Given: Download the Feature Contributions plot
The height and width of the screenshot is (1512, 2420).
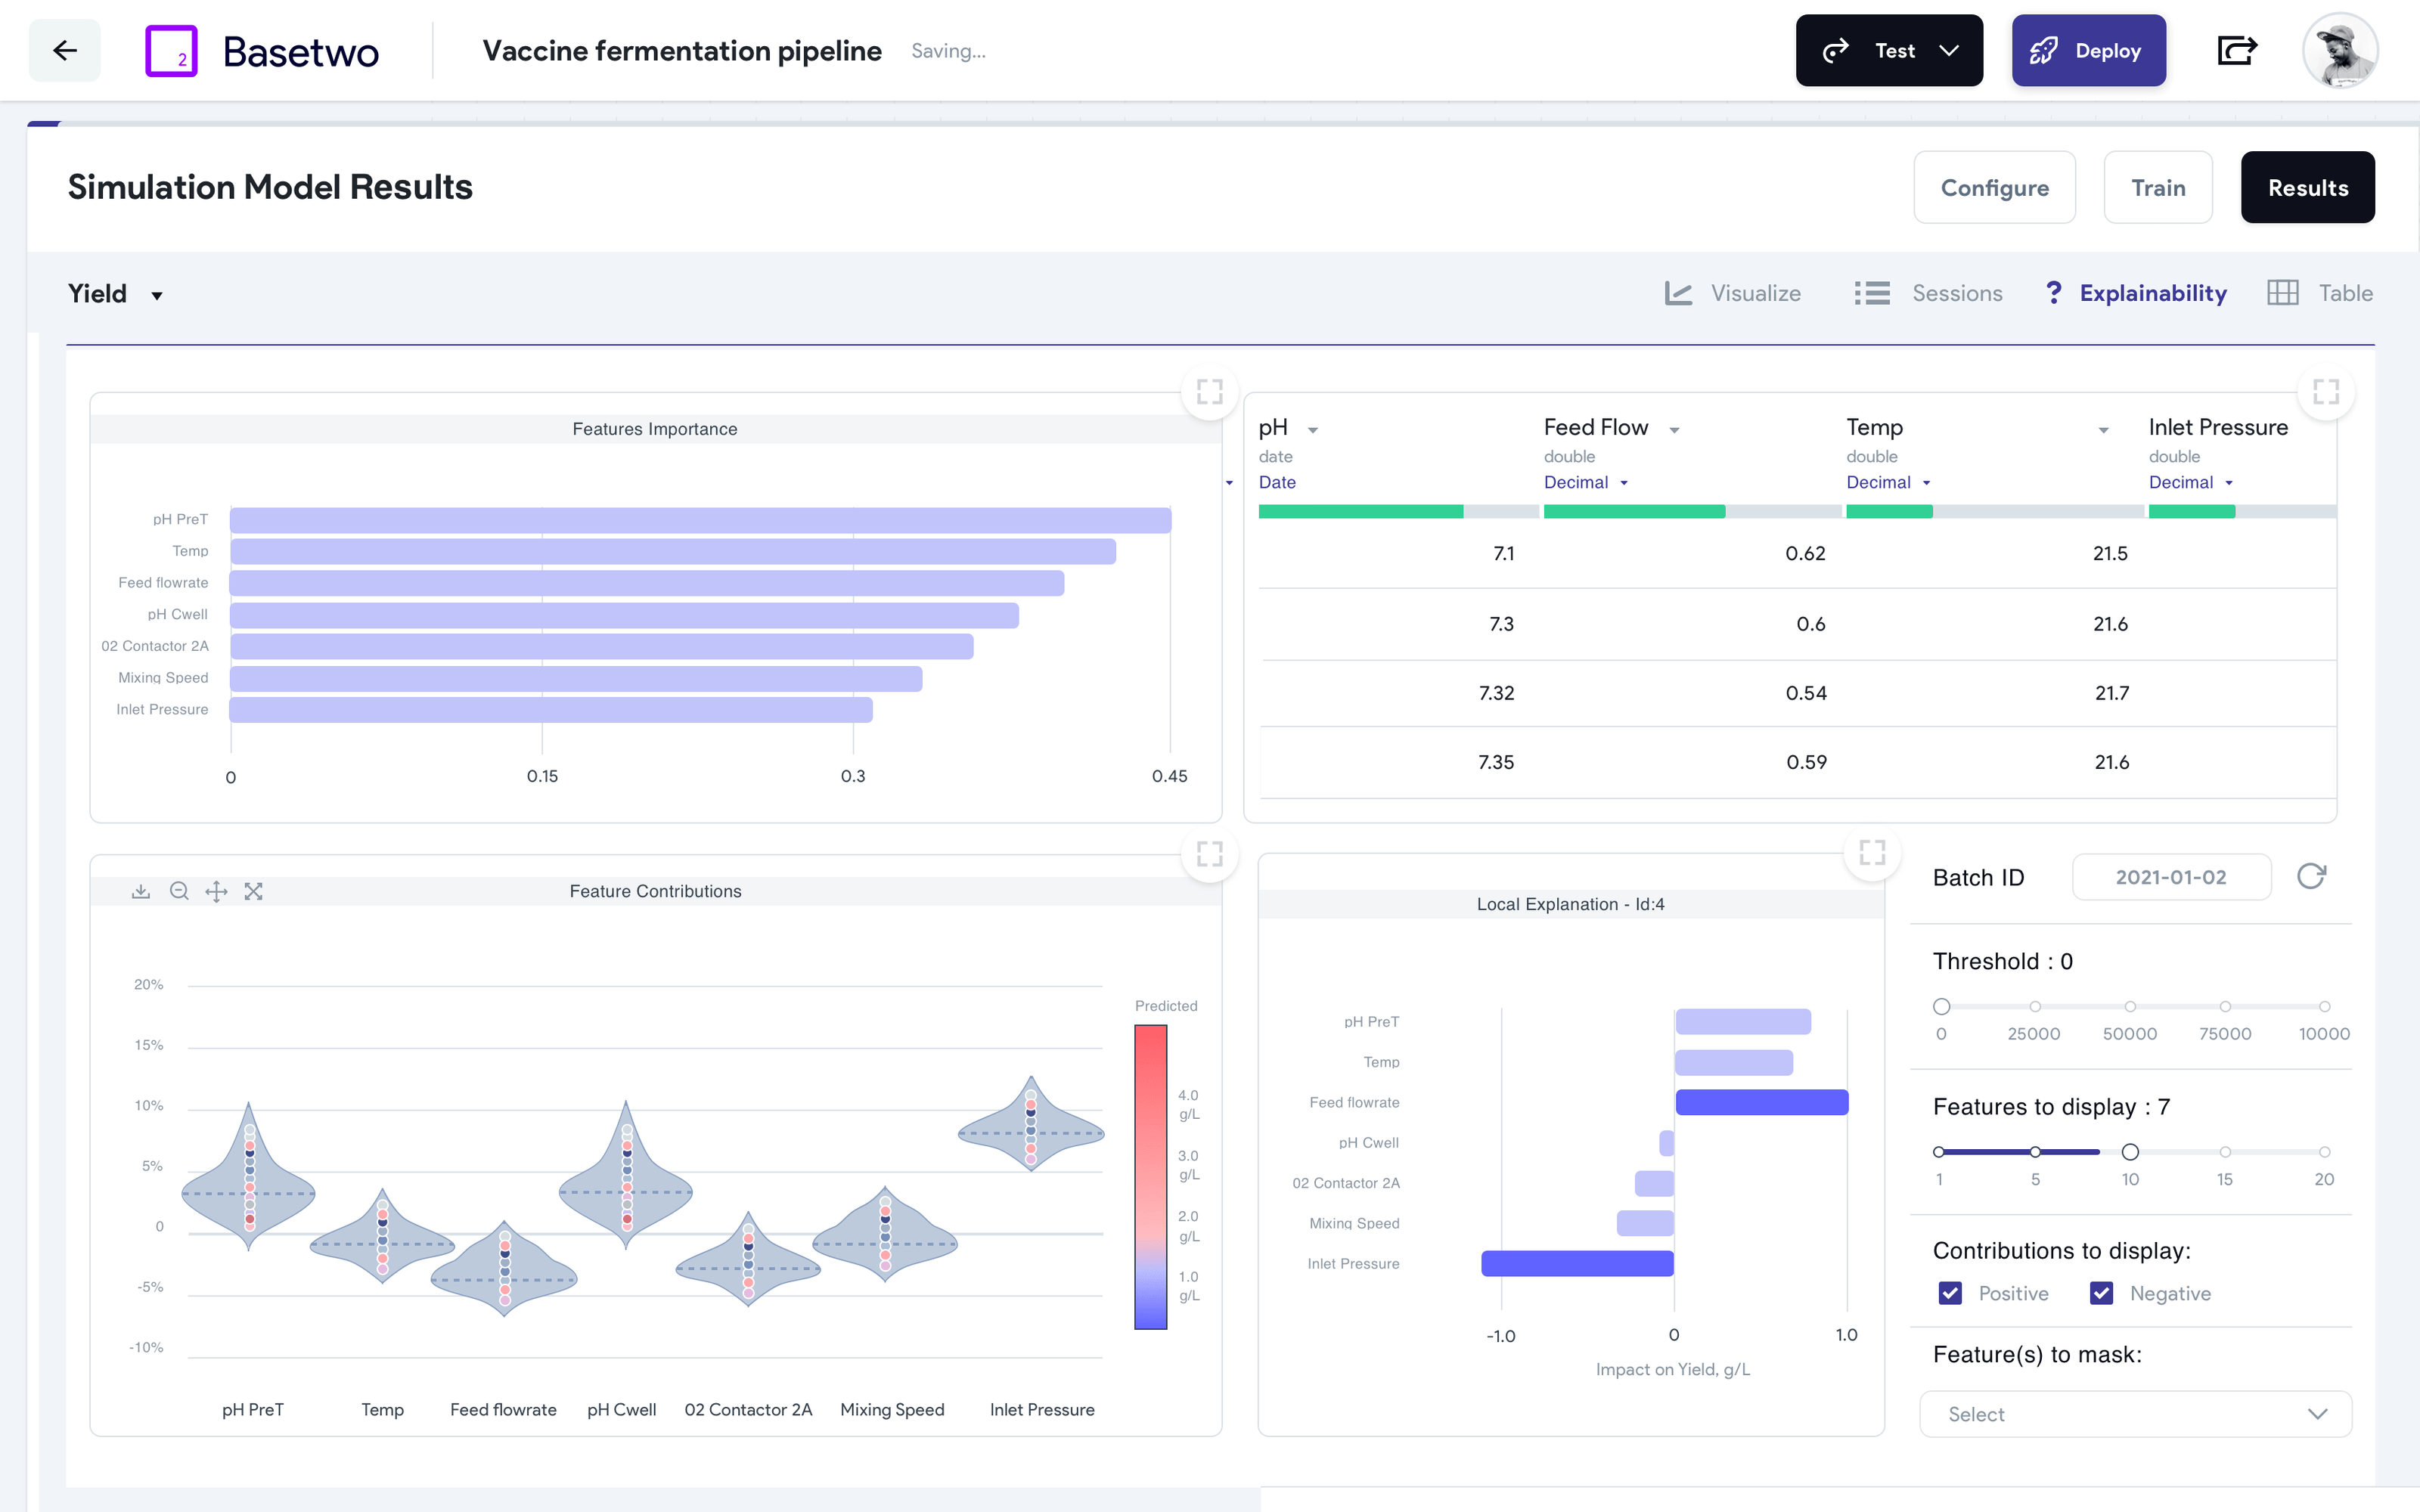Looking at the screenshot, I should [141, 891].
